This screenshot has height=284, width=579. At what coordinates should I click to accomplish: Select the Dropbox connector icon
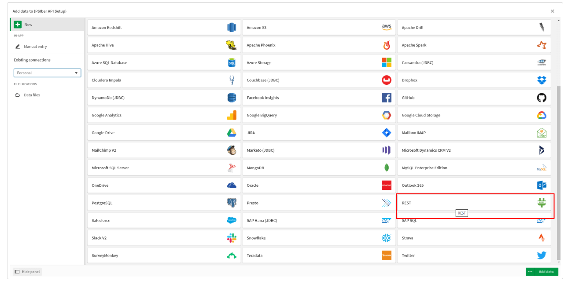[541, 80]
